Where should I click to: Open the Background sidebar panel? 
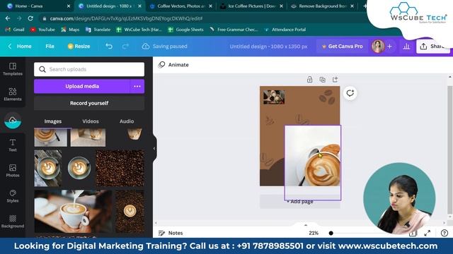click(x=13, y=222)
